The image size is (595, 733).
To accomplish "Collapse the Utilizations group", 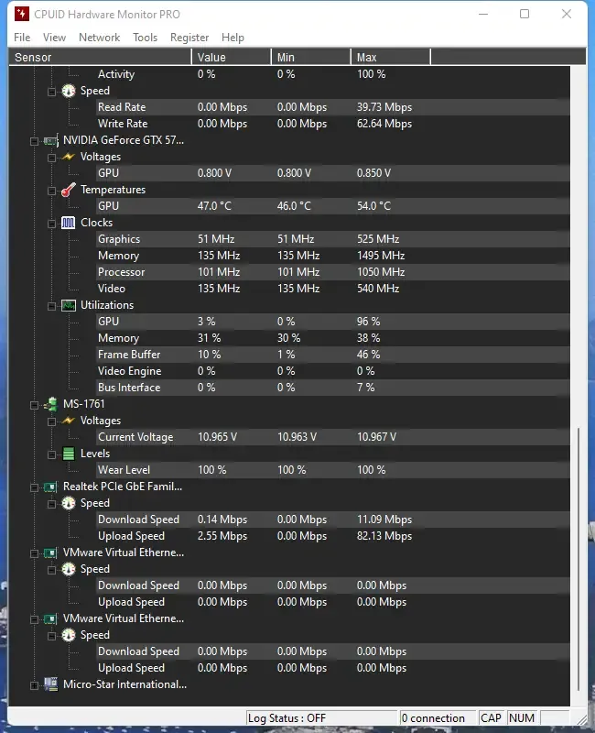I will 52,306.
